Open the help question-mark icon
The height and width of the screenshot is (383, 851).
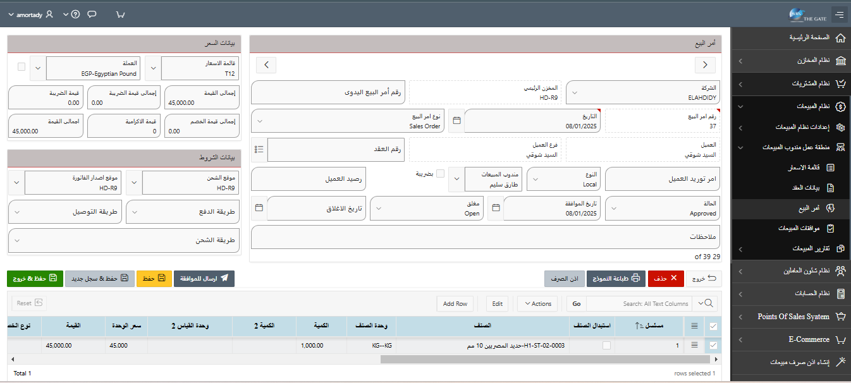[75, 13]
